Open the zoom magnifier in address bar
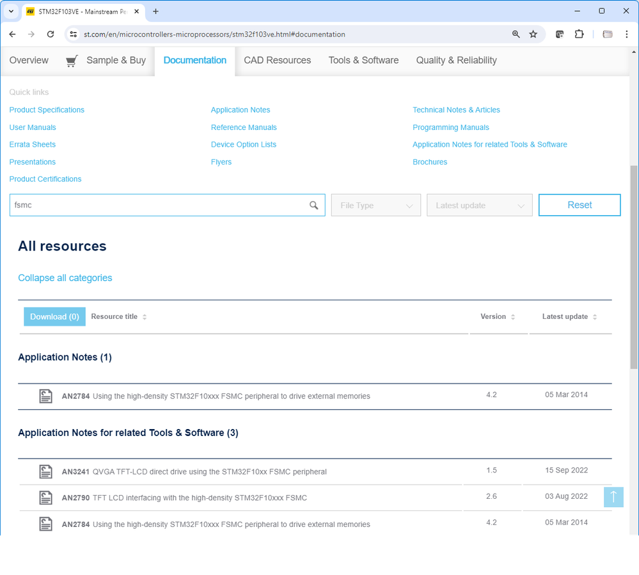This screenshot has height=575, width=639. pos(516,35)
